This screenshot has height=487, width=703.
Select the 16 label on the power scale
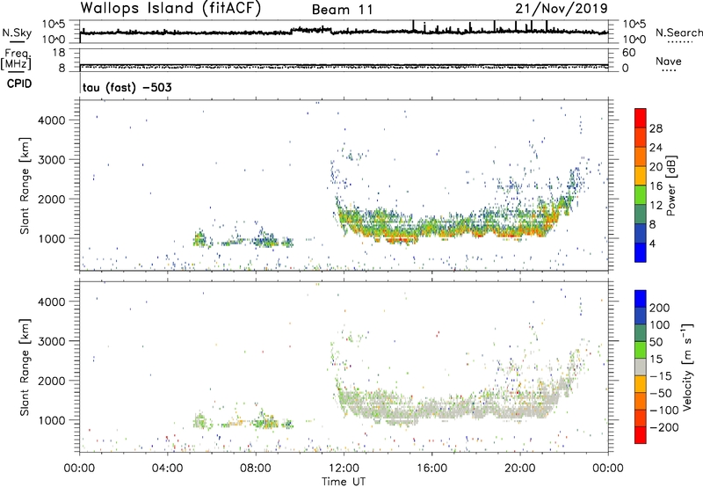tap(656, 186)
